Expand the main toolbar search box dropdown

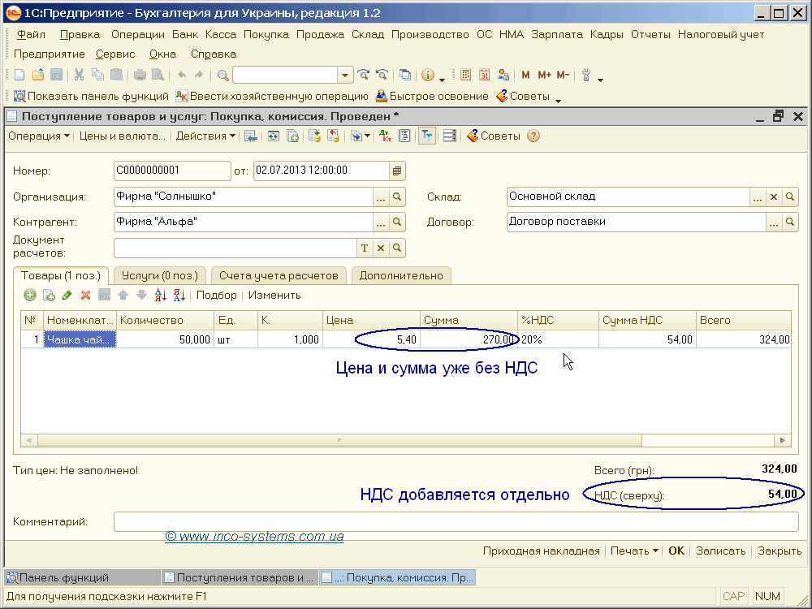[345, 76]
